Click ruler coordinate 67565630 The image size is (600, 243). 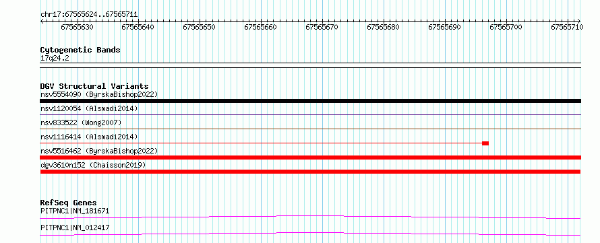click(77, 27)
